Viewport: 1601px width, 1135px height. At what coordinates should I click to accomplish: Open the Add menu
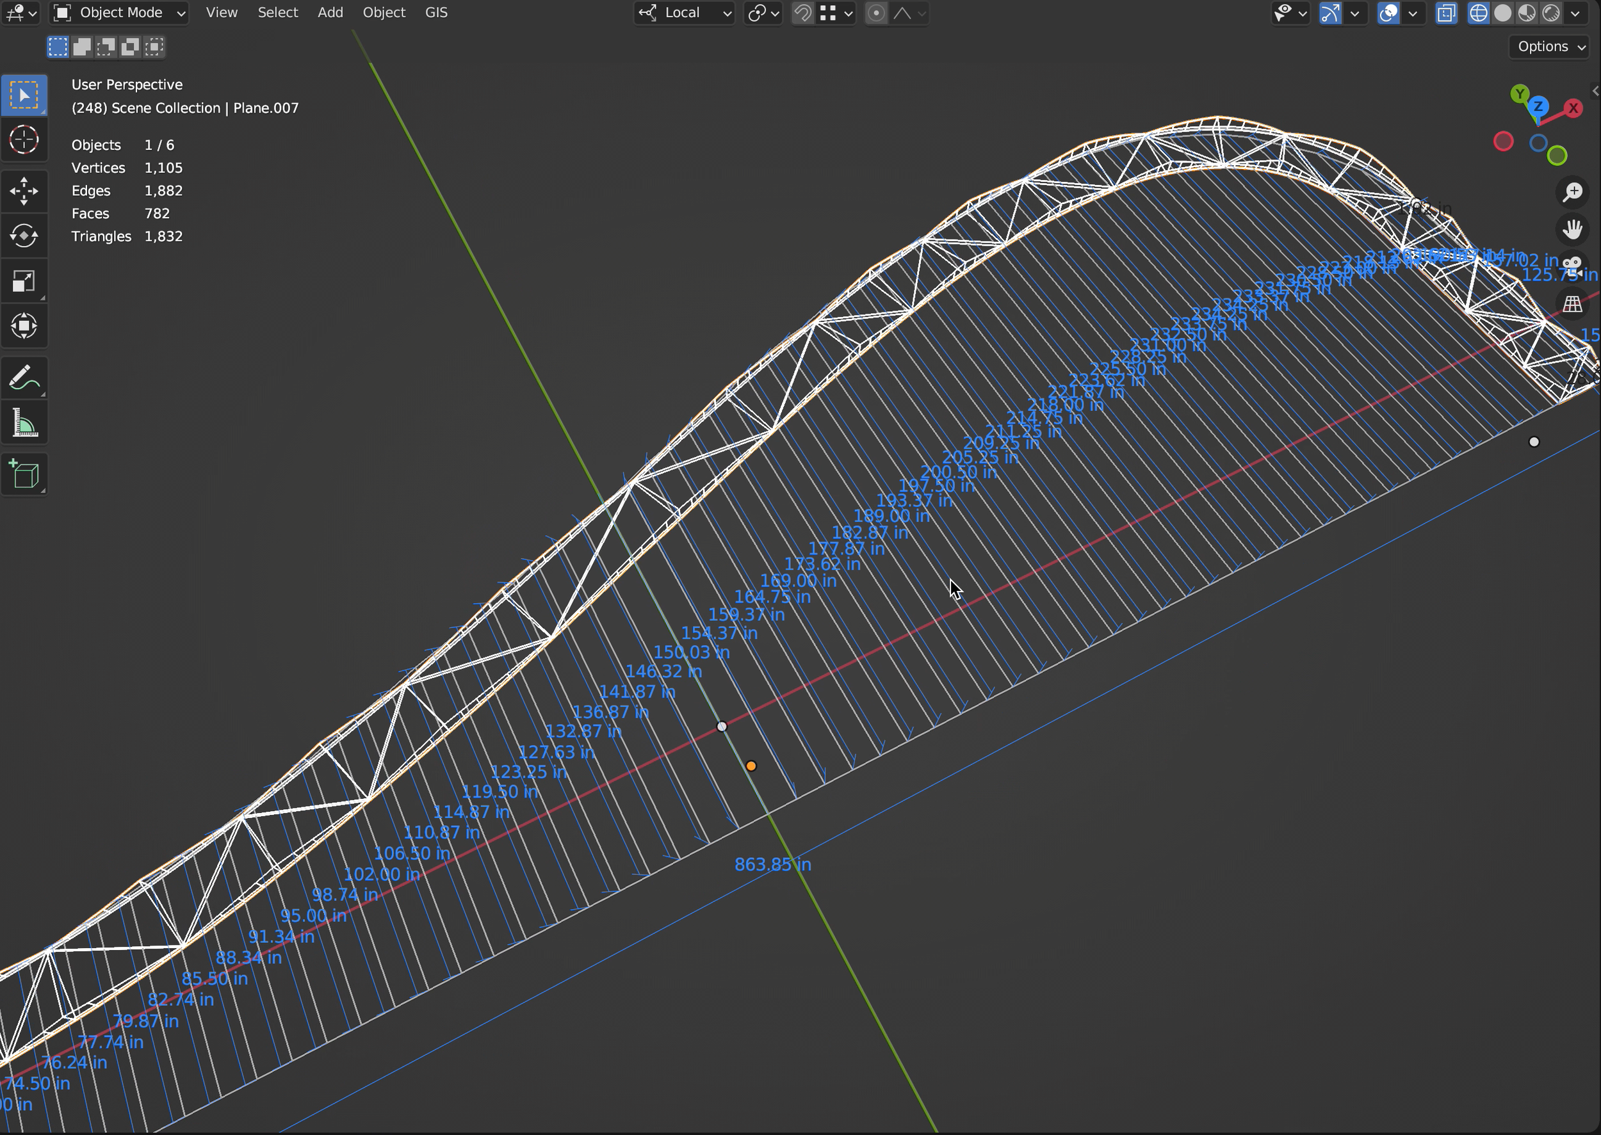click(330, 13)
